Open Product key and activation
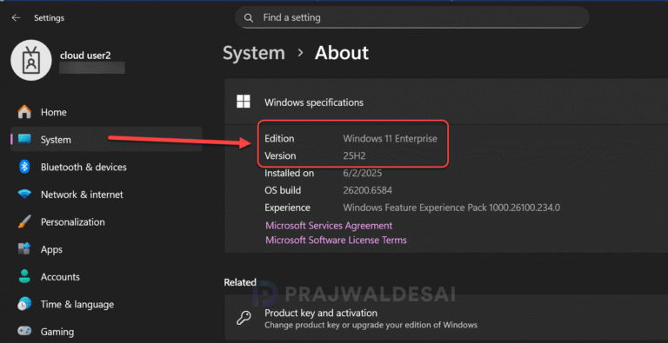 click(x=446, y=319)
